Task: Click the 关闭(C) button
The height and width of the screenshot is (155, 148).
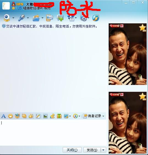Action: pos(72,150)
